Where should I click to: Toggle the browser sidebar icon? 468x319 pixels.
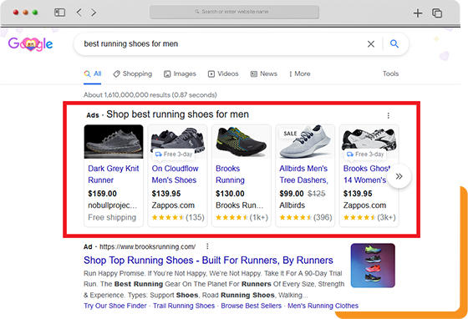tap(59, 13)
